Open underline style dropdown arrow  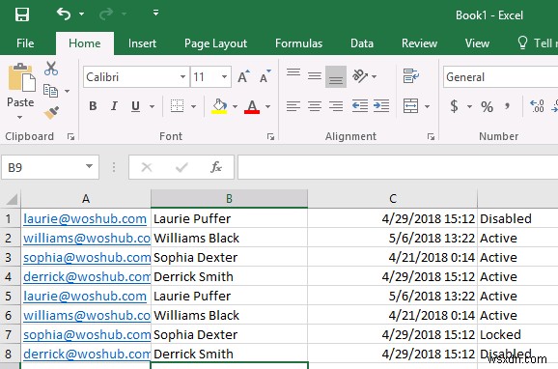[x=152, y=106]
